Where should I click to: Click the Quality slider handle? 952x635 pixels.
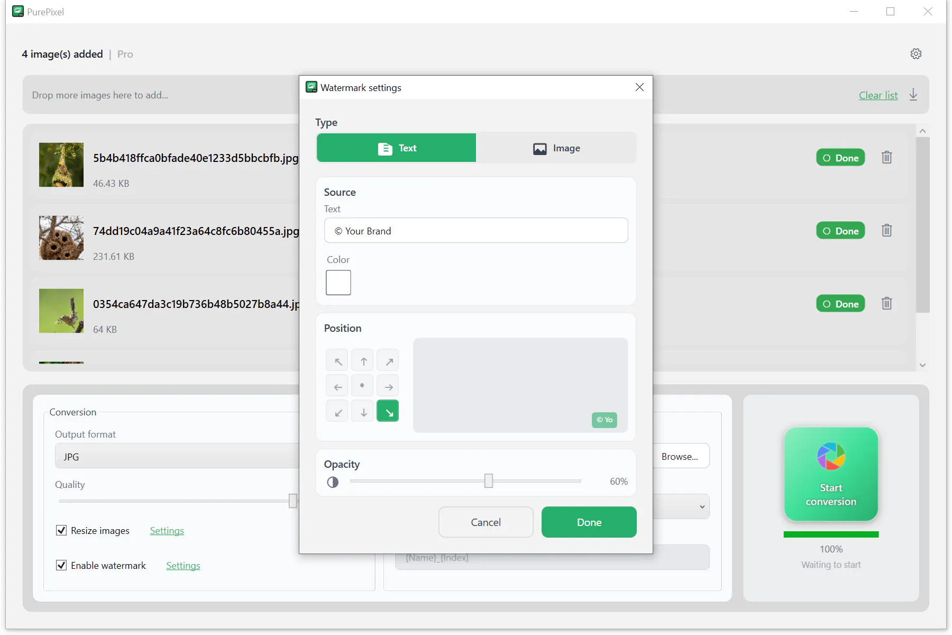point(293,501)
